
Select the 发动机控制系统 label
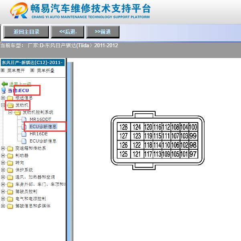38,112
